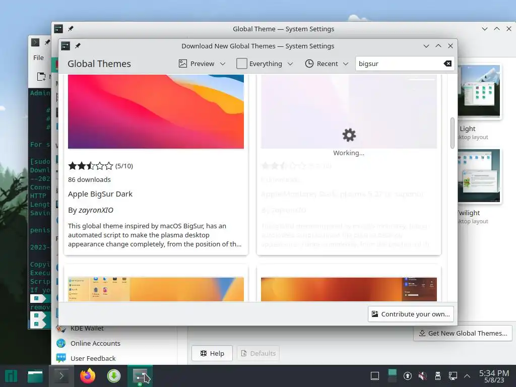Click the Preview image icon in toolbar
The height and width of the screenshot is (387, 516).
[x=182, y=63]
